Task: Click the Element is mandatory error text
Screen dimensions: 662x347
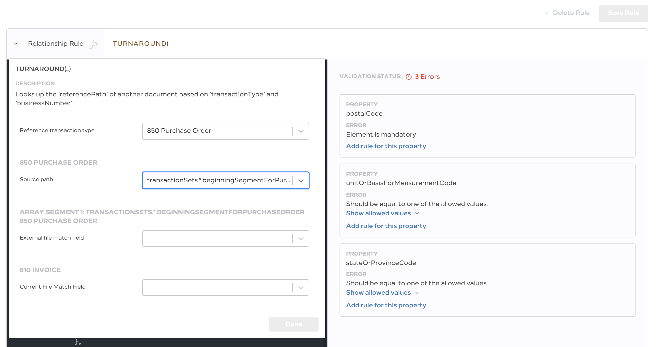Action: 381,134
